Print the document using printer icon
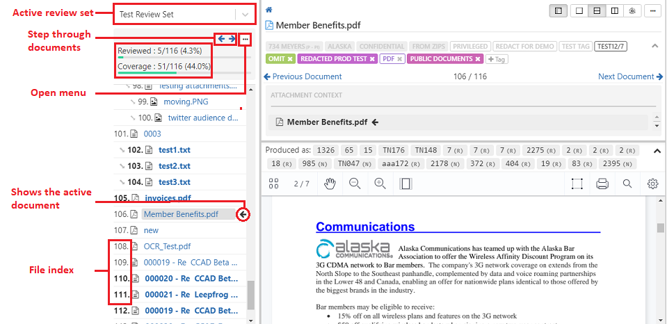 coord(602,184)
